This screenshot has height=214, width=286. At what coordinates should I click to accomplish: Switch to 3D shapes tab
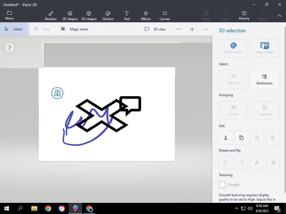pyautogui.click(x=89, y=16)
